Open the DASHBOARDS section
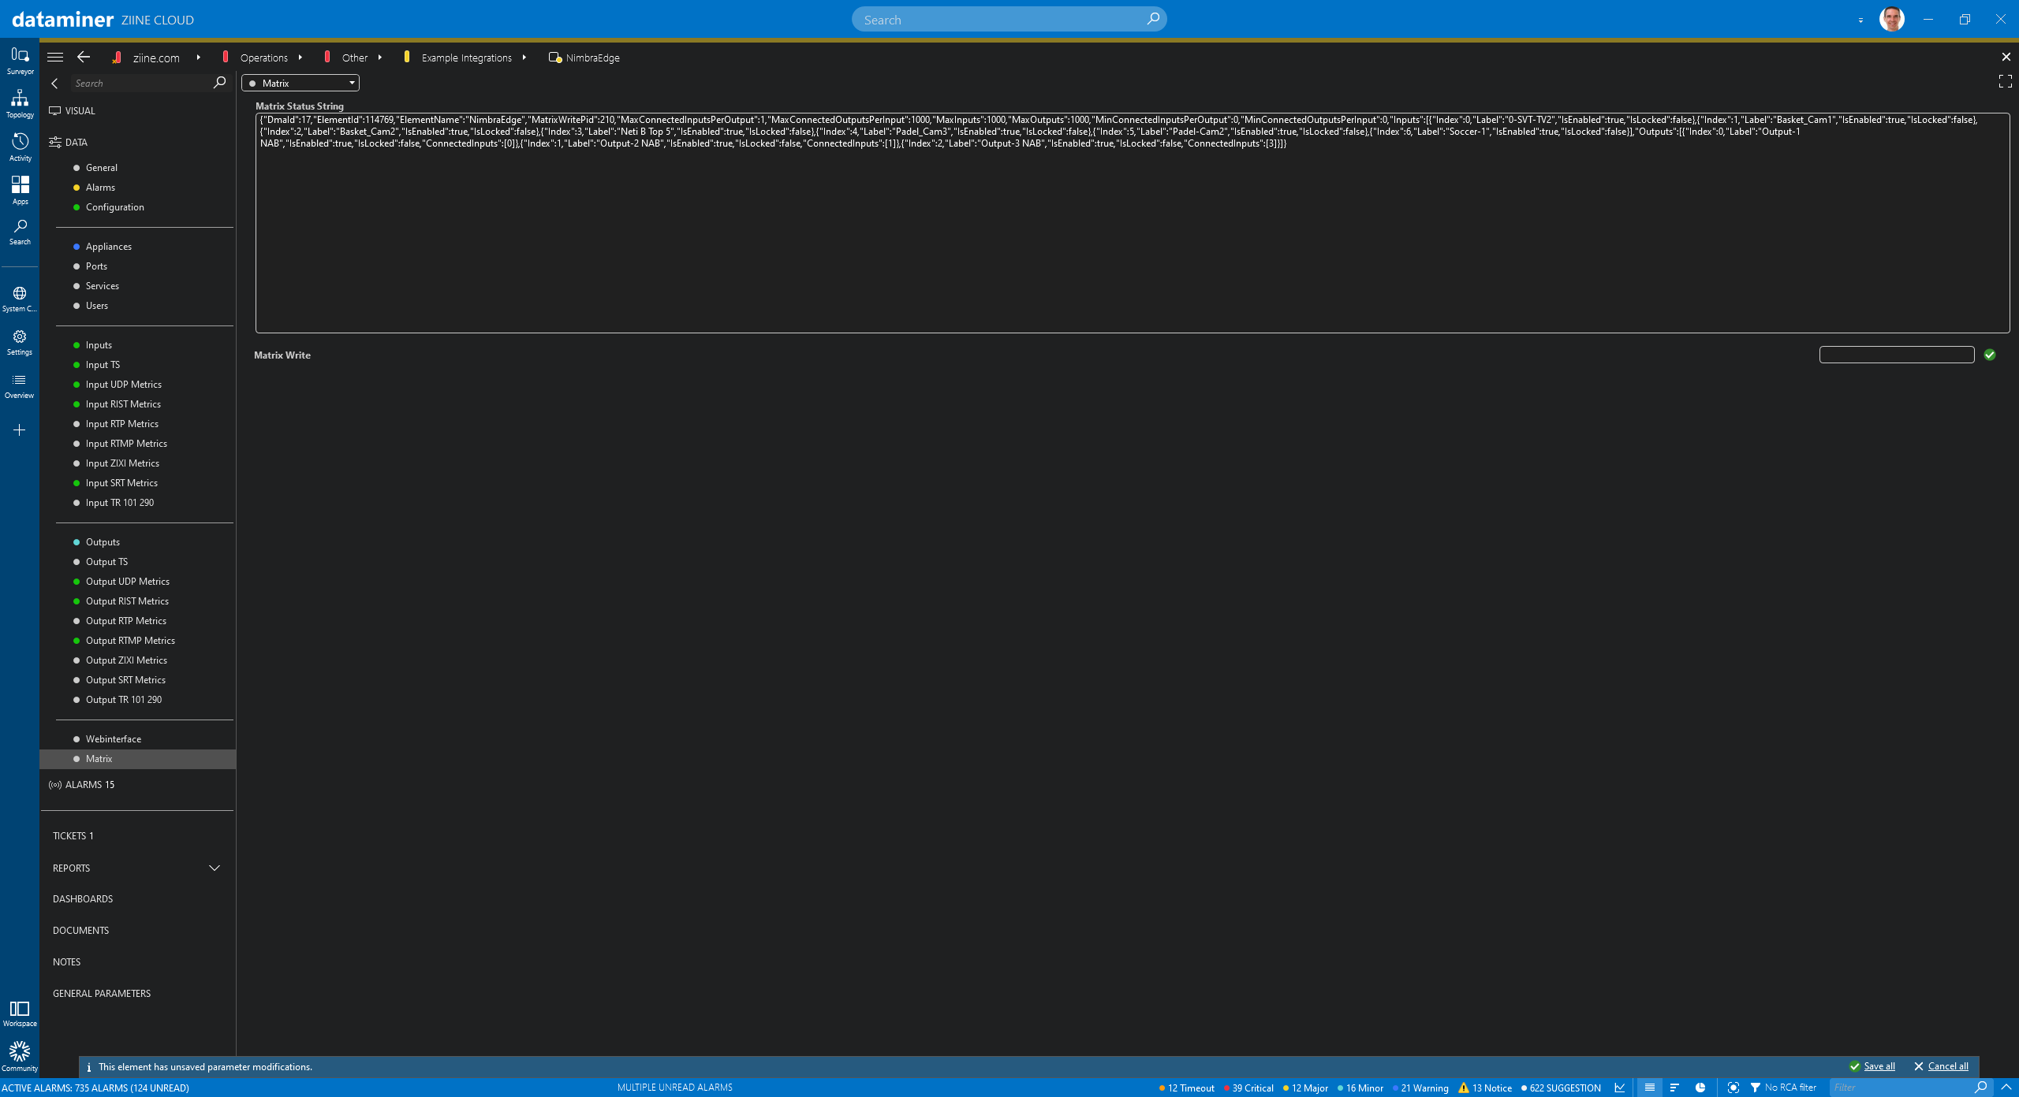This screenshot has width=2019, height=1097. (x=83, y=899)
